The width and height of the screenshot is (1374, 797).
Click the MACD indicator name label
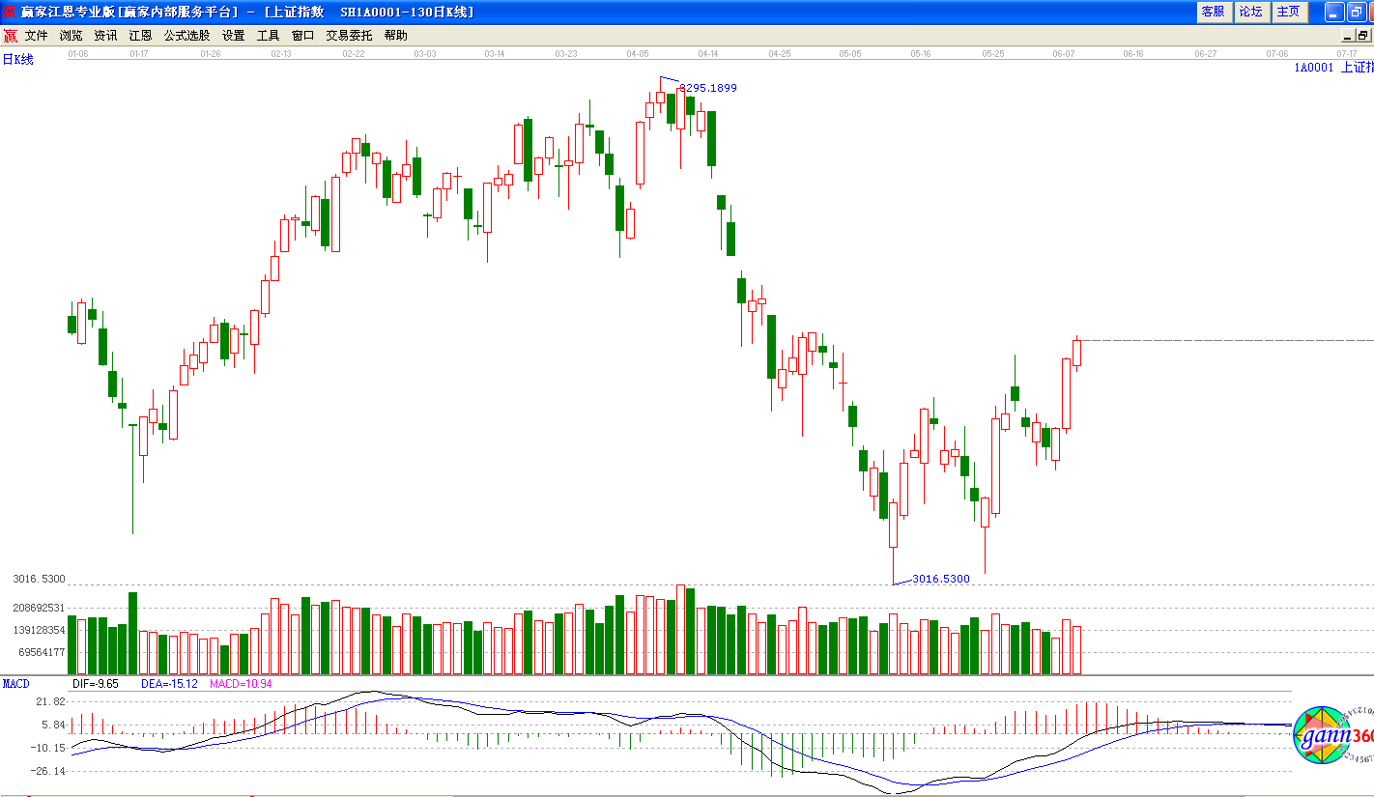coord(16,683)
